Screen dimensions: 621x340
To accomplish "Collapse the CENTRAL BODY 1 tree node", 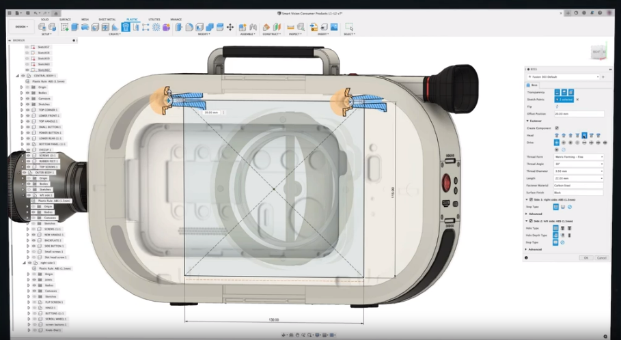I will [x=17, y=76].
